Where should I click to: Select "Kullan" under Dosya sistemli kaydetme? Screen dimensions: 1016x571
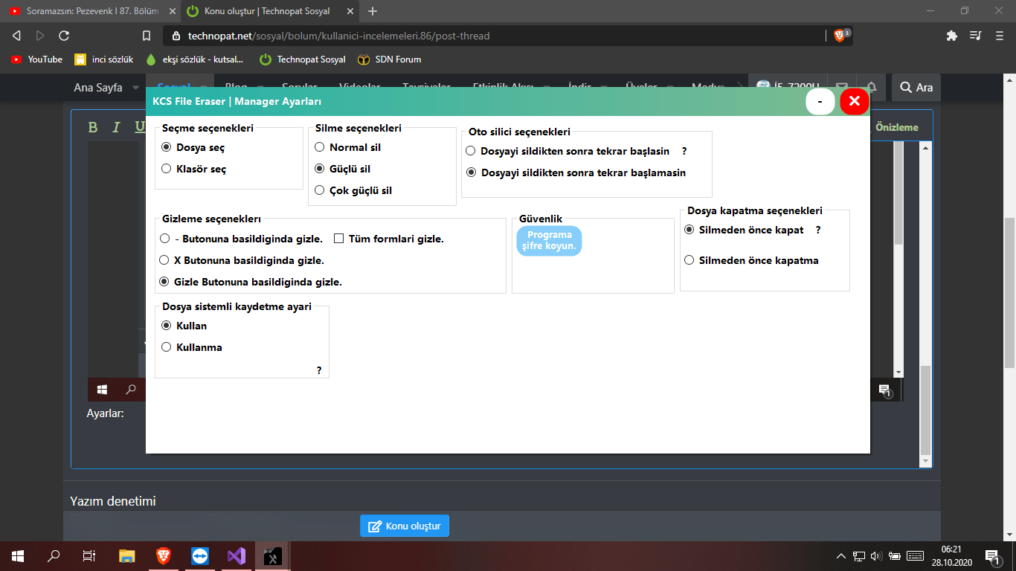point(184,326)
